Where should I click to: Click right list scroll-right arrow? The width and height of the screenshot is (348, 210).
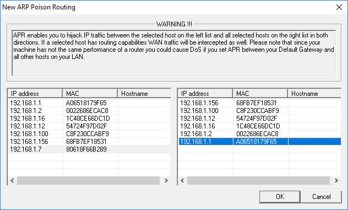336,180
